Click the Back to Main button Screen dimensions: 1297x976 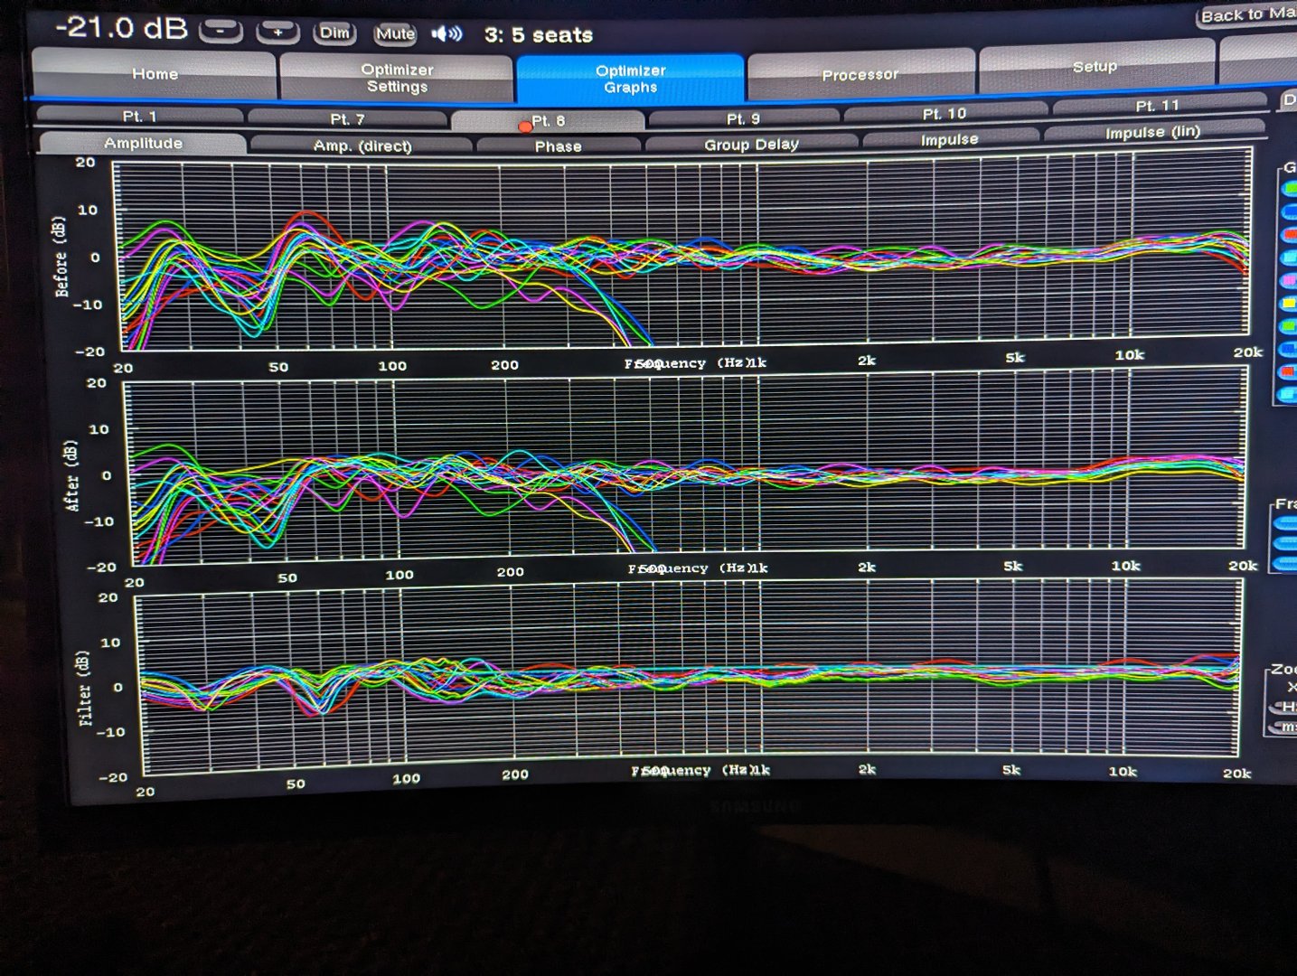1247,15
